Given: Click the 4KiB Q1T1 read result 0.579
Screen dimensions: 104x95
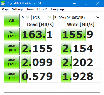Looking at the screenshot, I should pyautogui.click(x=40, y=76).
